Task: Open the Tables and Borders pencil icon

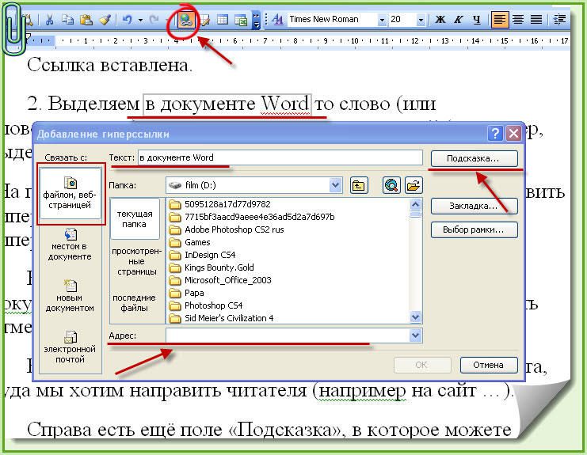Action: [204, 20]
